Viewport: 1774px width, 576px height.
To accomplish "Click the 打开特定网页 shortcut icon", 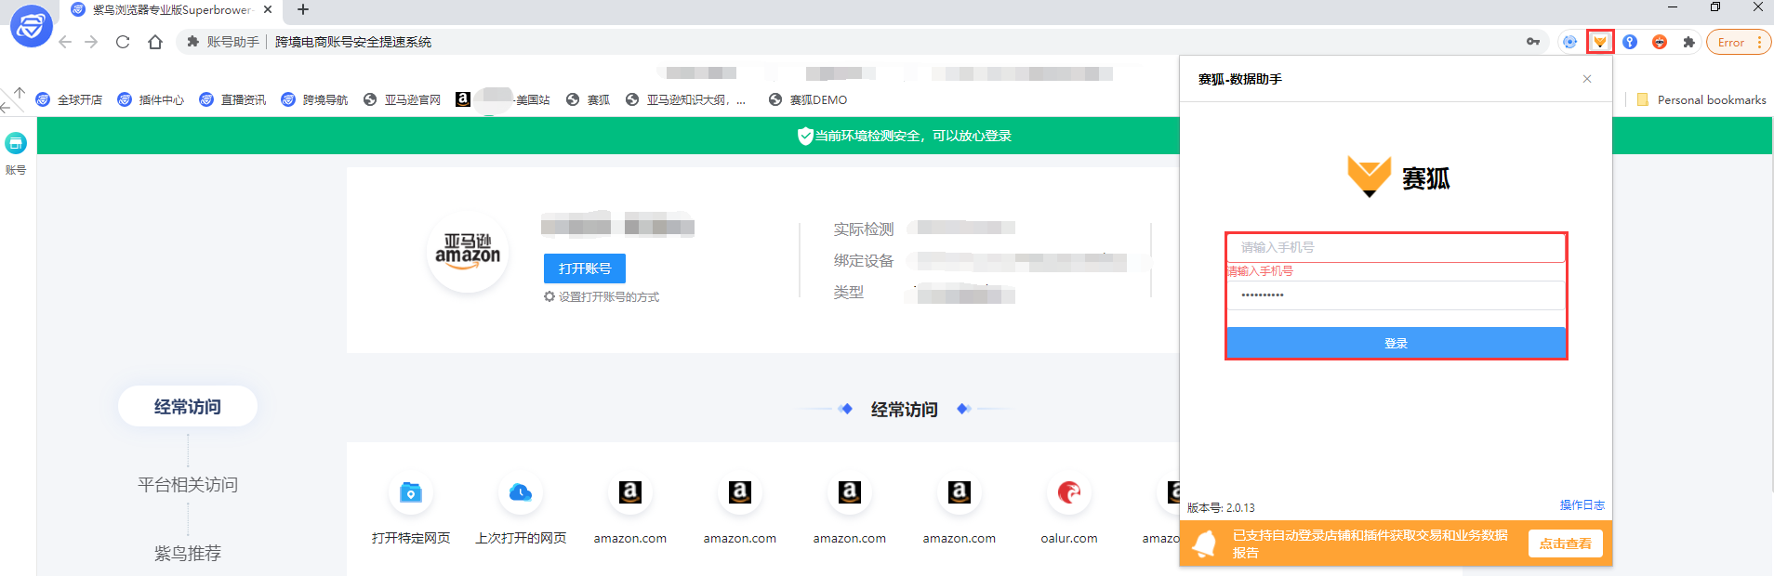I will point(410,492).
